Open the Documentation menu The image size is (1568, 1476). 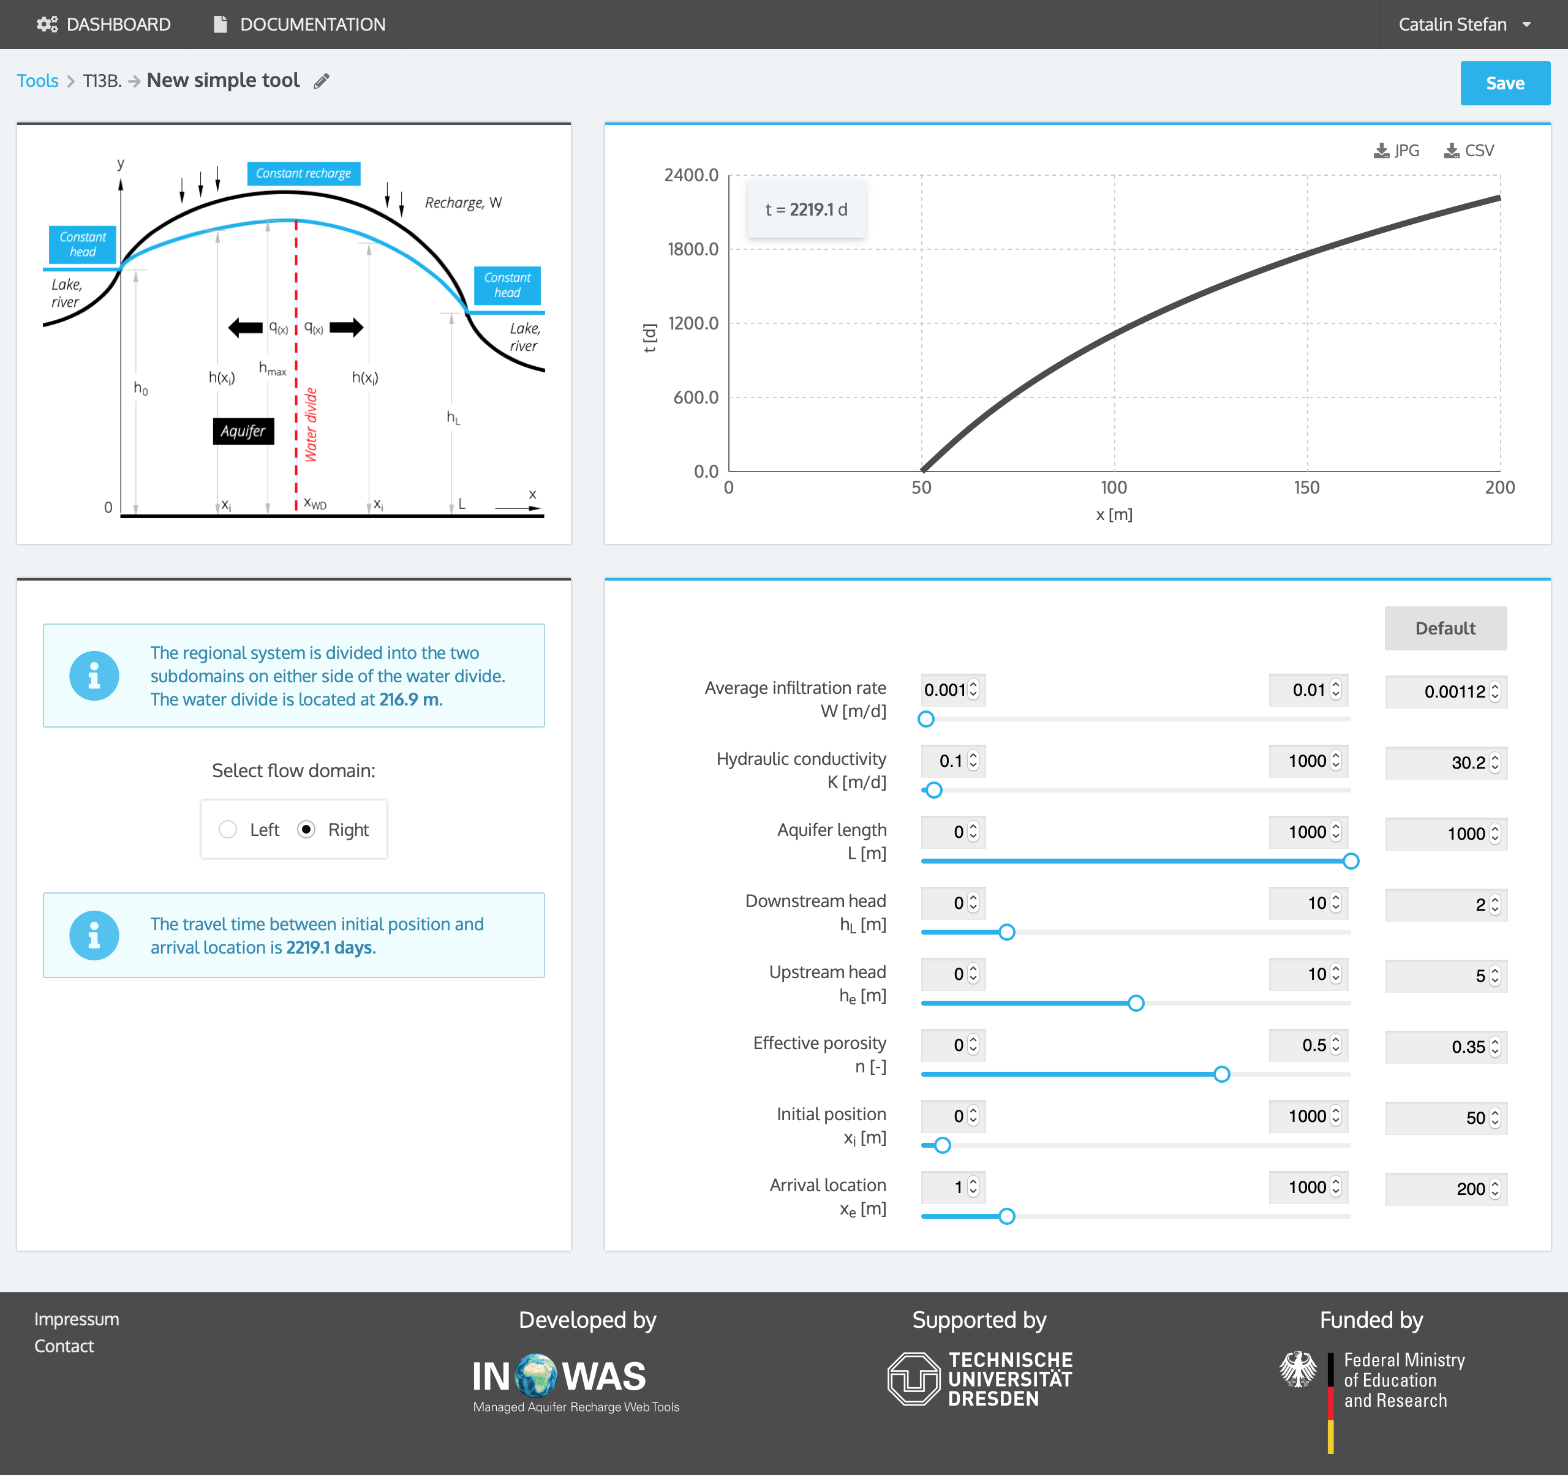point(299,24)
